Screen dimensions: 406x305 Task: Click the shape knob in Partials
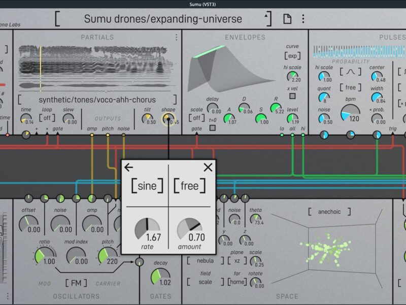pos(166,119)
